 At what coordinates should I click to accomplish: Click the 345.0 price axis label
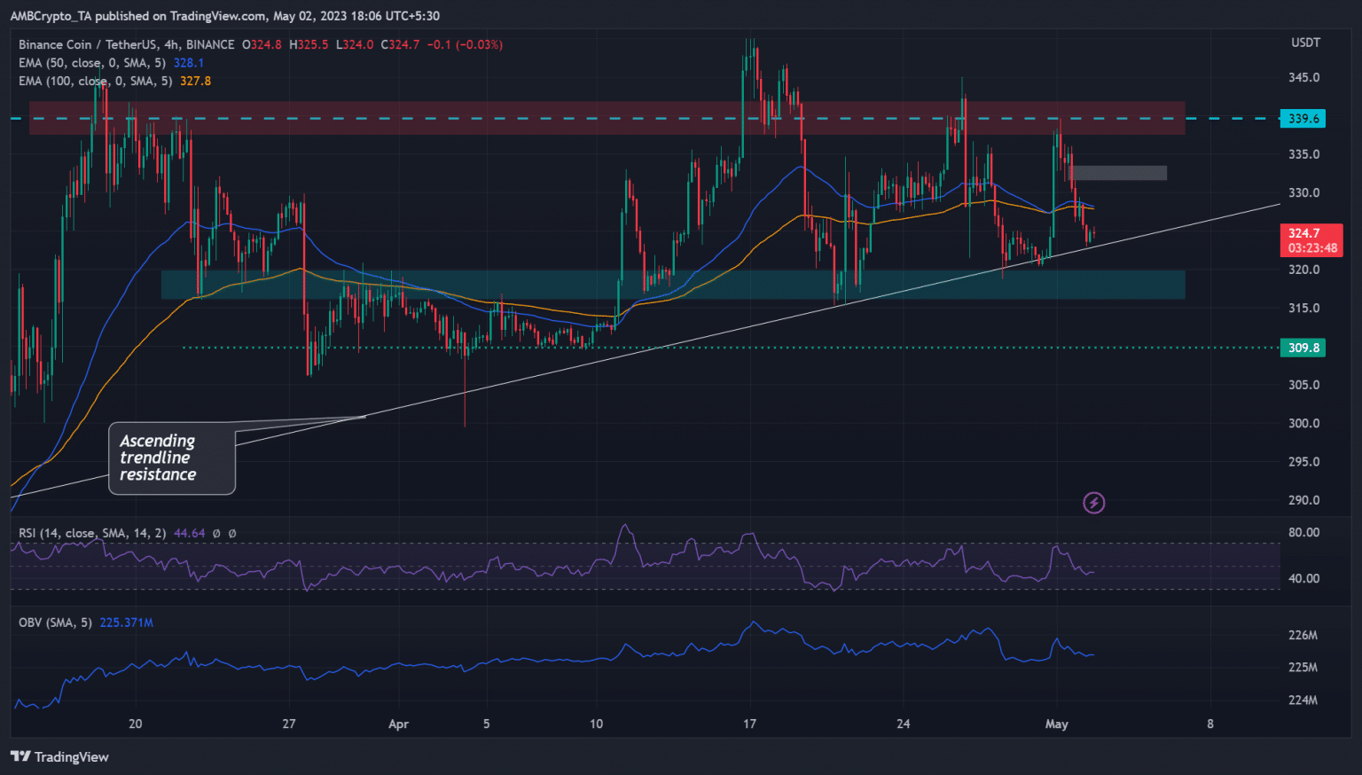click(x=1303, y=77)
